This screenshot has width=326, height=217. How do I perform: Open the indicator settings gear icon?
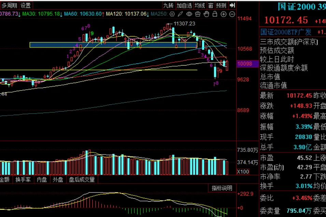click(x=172, y=14)
